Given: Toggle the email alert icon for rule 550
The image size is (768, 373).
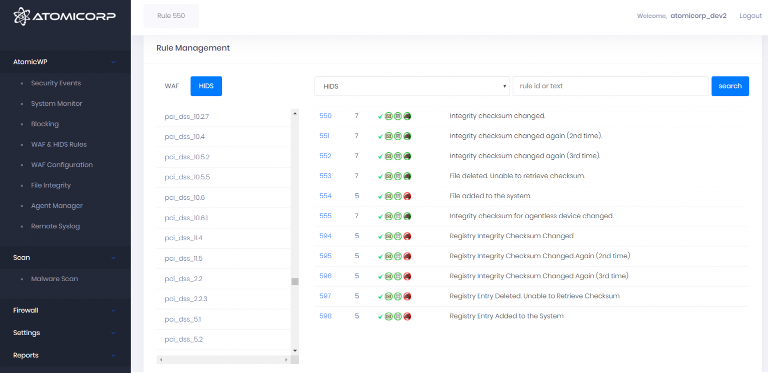Looking at the screenshot, I should [x=388, y=116].
